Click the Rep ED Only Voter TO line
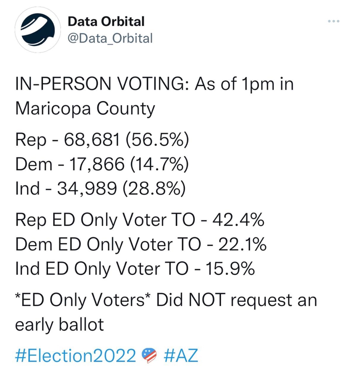The width and height of the screenshot is (358, 372). tap(140, 220)
